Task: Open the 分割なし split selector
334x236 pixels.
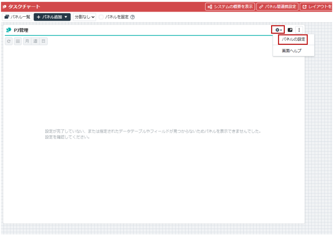Action: click(x=84, y=17)
